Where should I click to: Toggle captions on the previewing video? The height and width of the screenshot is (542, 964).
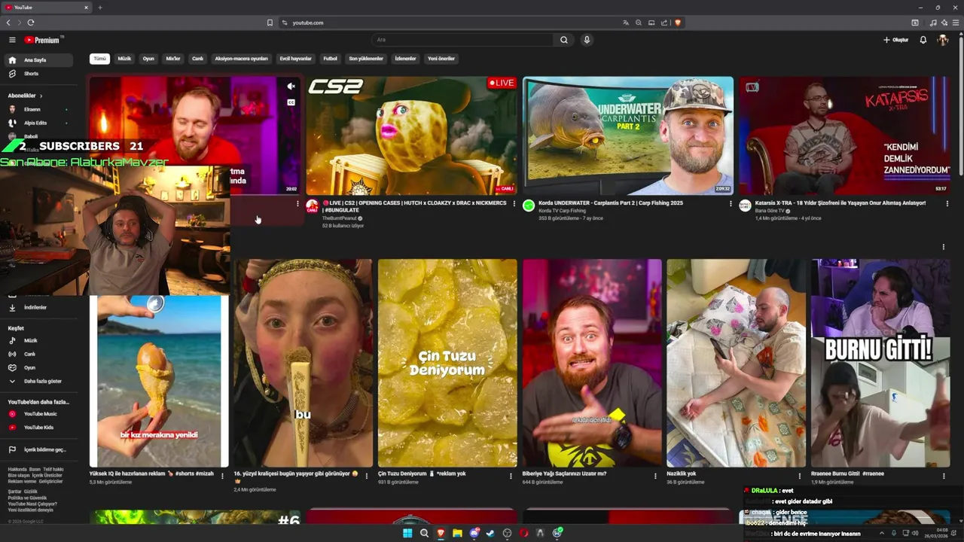[291, 102]
